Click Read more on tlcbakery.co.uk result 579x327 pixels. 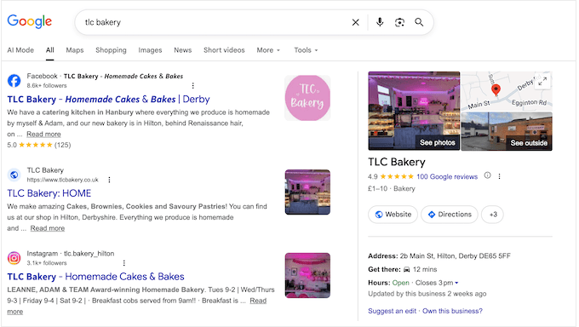point(48,228)
